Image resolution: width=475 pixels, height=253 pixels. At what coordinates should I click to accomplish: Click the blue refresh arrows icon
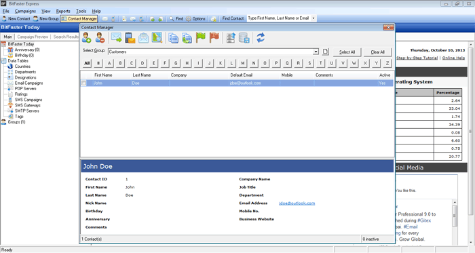click(261, 38)
